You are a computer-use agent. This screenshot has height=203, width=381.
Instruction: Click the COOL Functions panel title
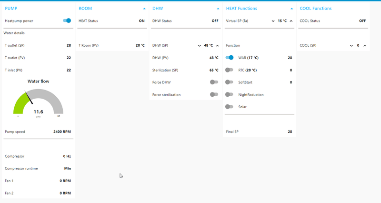point(316,8)
